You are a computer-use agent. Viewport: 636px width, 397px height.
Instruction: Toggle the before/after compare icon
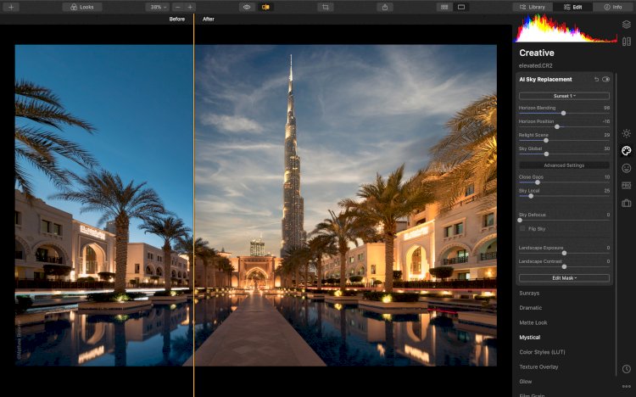(265, 7)
